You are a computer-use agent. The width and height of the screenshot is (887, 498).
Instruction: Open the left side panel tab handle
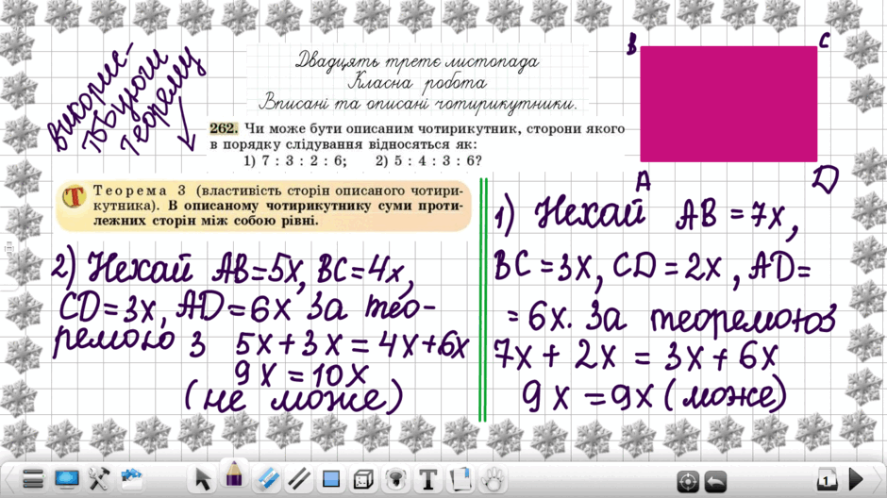pos(8,249)
